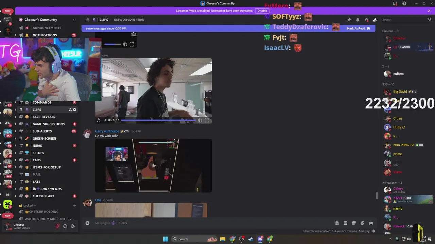Click the taskbar Search box
The width and height of the screenshot is (435, 244).
point(194,239)
